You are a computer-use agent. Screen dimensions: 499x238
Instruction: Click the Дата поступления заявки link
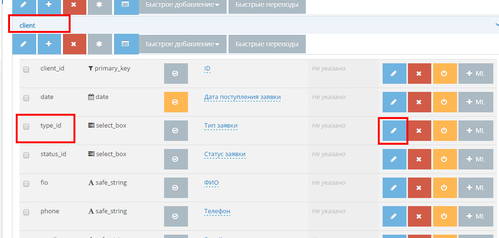click(x=242, y=97)
